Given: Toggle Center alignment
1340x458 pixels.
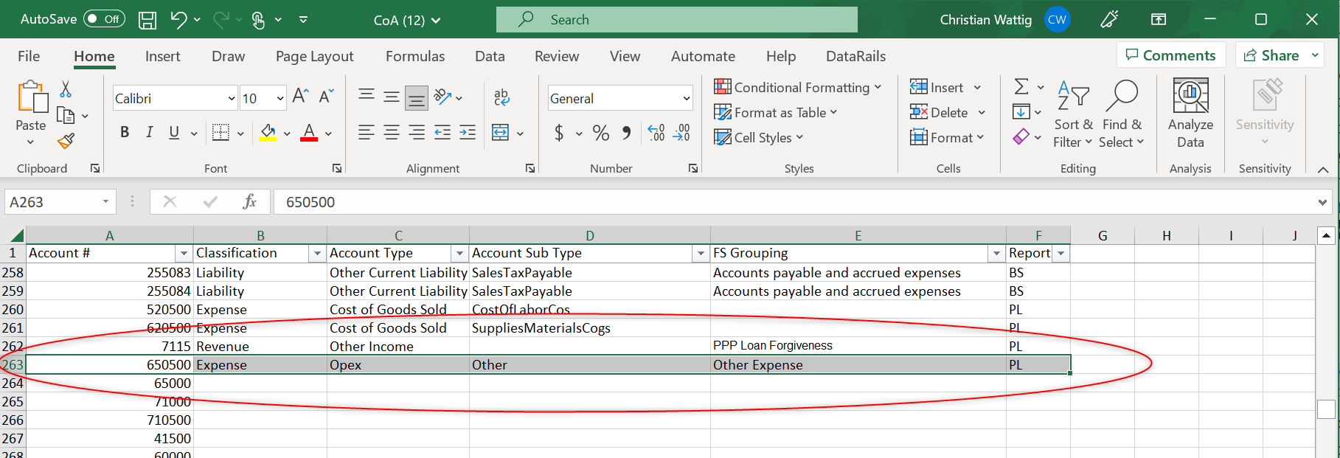Looking at the screenshot, I should coord(392,132).
